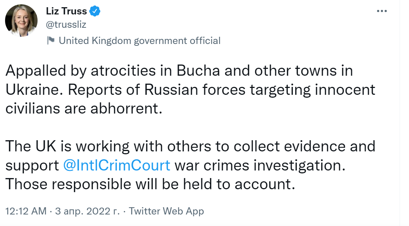
Task: Open the tweet's three-dot More menu
Action: (382, 11)
